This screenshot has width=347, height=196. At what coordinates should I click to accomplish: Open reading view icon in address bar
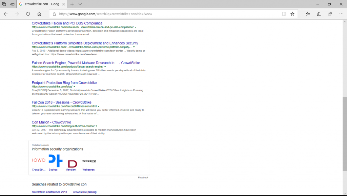click(284, 14)
